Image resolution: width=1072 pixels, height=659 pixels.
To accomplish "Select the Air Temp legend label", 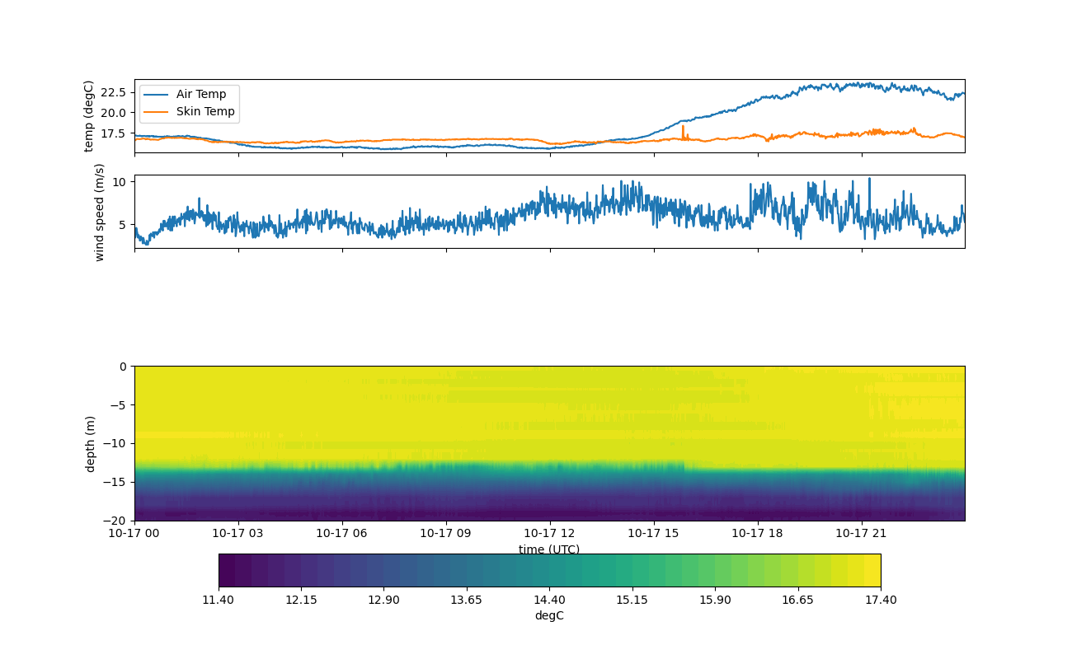I will (x=201, y=95).
